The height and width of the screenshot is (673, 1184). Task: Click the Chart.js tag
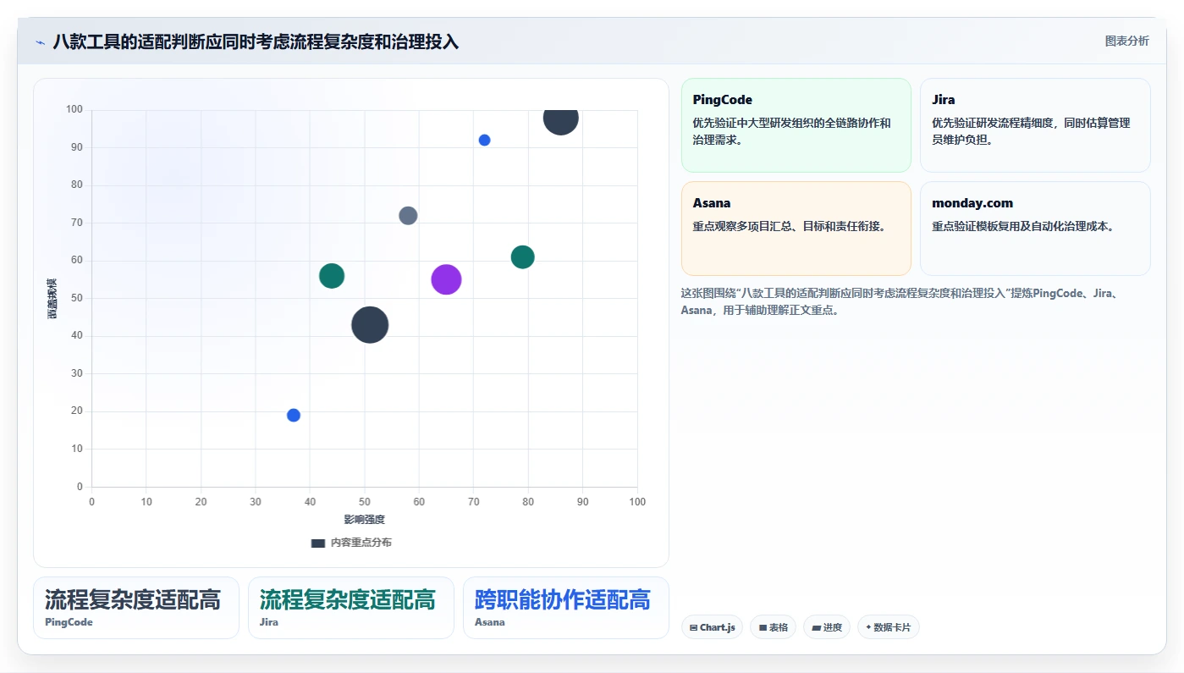tap(712, 627)
